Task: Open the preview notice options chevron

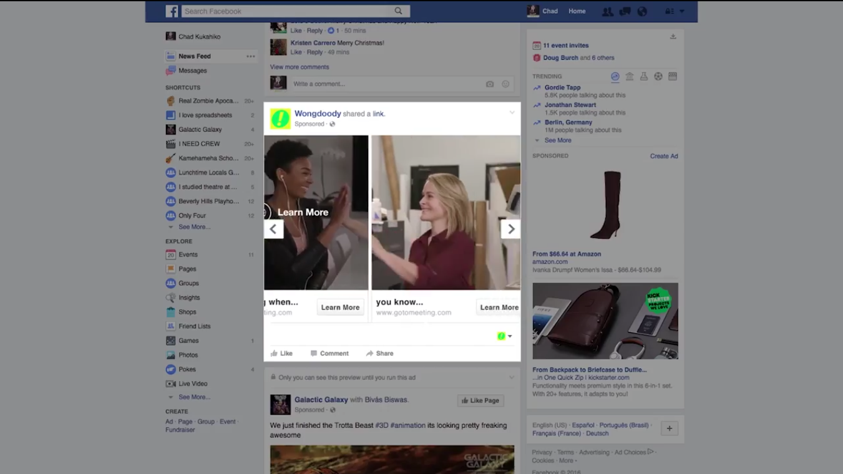Action: click(512, 377)
